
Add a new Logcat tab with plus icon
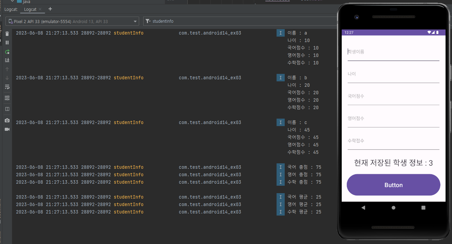(x=50, y=9)
